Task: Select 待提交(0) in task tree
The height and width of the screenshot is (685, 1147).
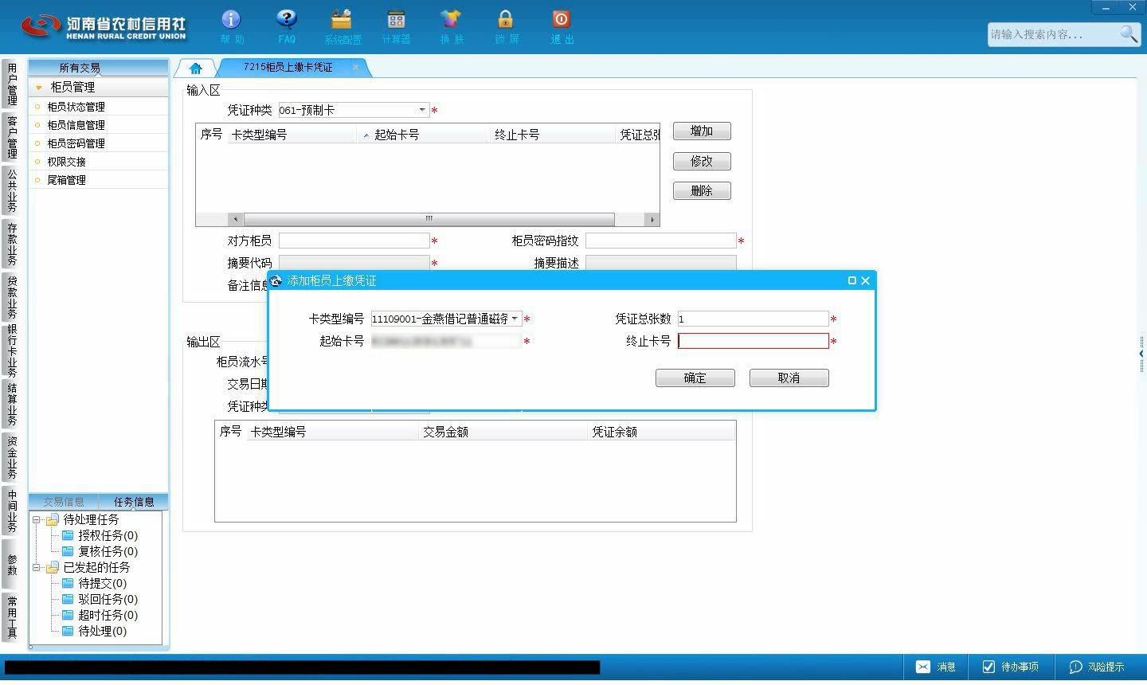Action: [x=102, y=583]
